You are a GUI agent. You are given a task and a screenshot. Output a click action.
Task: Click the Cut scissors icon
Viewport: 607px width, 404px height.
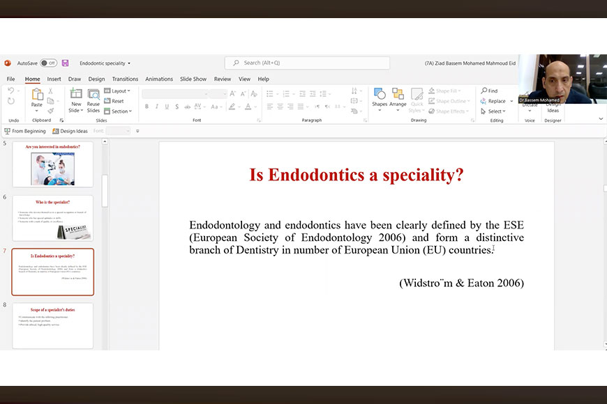coord(50,91)
